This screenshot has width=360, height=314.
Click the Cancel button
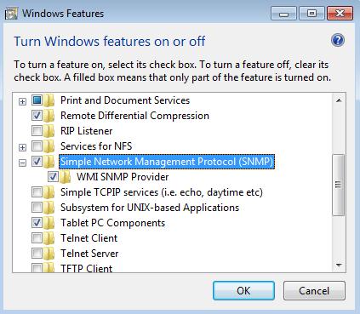pos(314,291)
